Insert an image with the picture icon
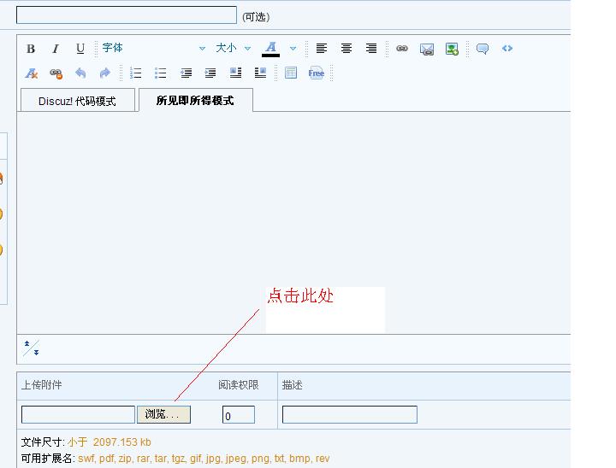Screen dimensions: 616x468 coord(452,49)
